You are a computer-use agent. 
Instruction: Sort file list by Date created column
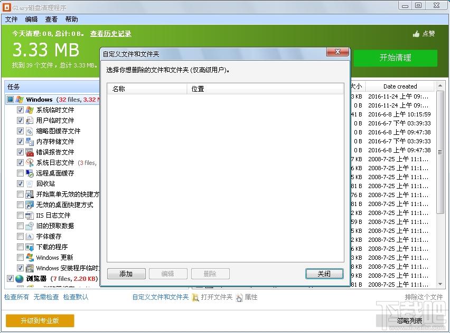tap(400, 86)
